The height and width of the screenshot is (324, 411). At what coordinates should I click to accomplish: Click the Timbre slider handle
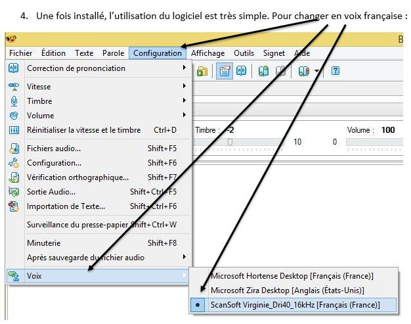(230, 142)
